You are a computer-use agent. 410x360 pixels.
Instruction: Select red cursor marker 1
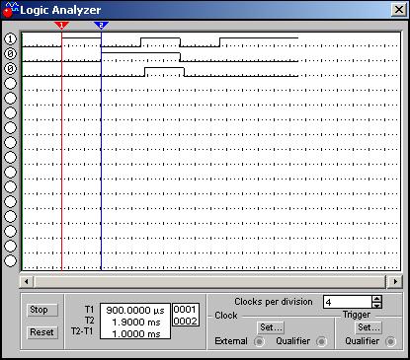(61, 26)
